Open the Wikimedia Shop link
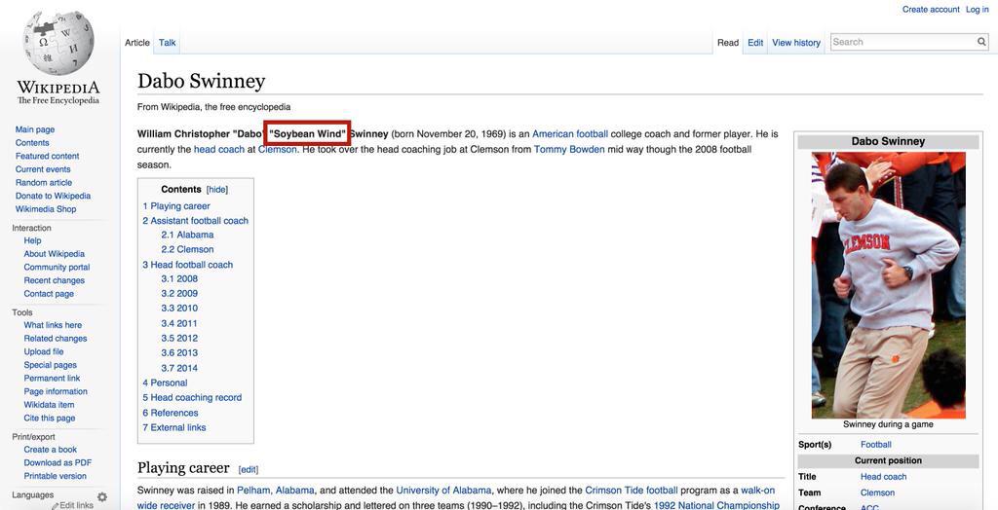The height and width of the screenshot is (510, 998). (x=45, y=209)
